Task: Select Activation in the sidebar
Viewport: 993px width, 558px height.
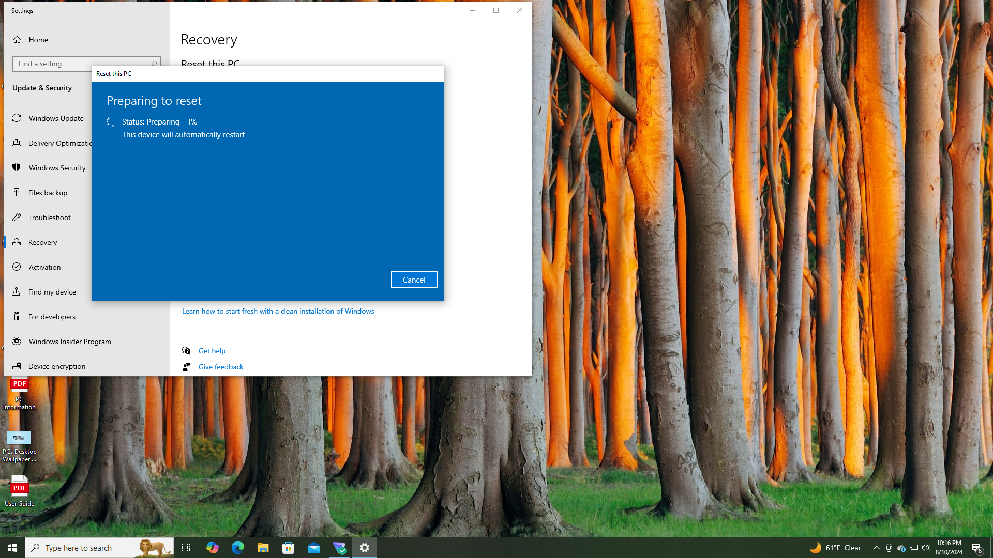Action: coord(44,267)
